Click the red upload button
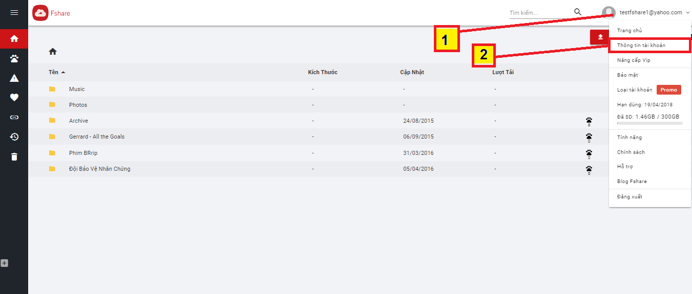Viewport: 692px width, 294px height. pos(600,37)
